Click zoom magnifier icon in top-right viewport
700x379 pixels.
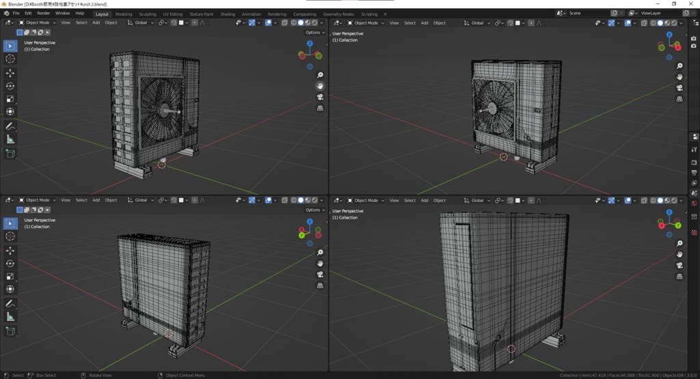pos(679,66)
